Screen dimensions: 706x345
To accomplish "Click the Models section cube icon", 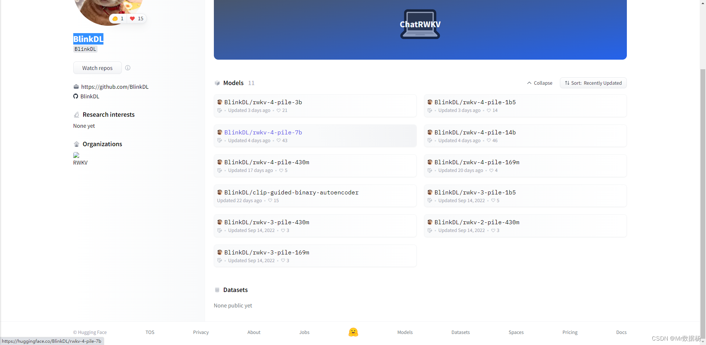I will [217, 83].
